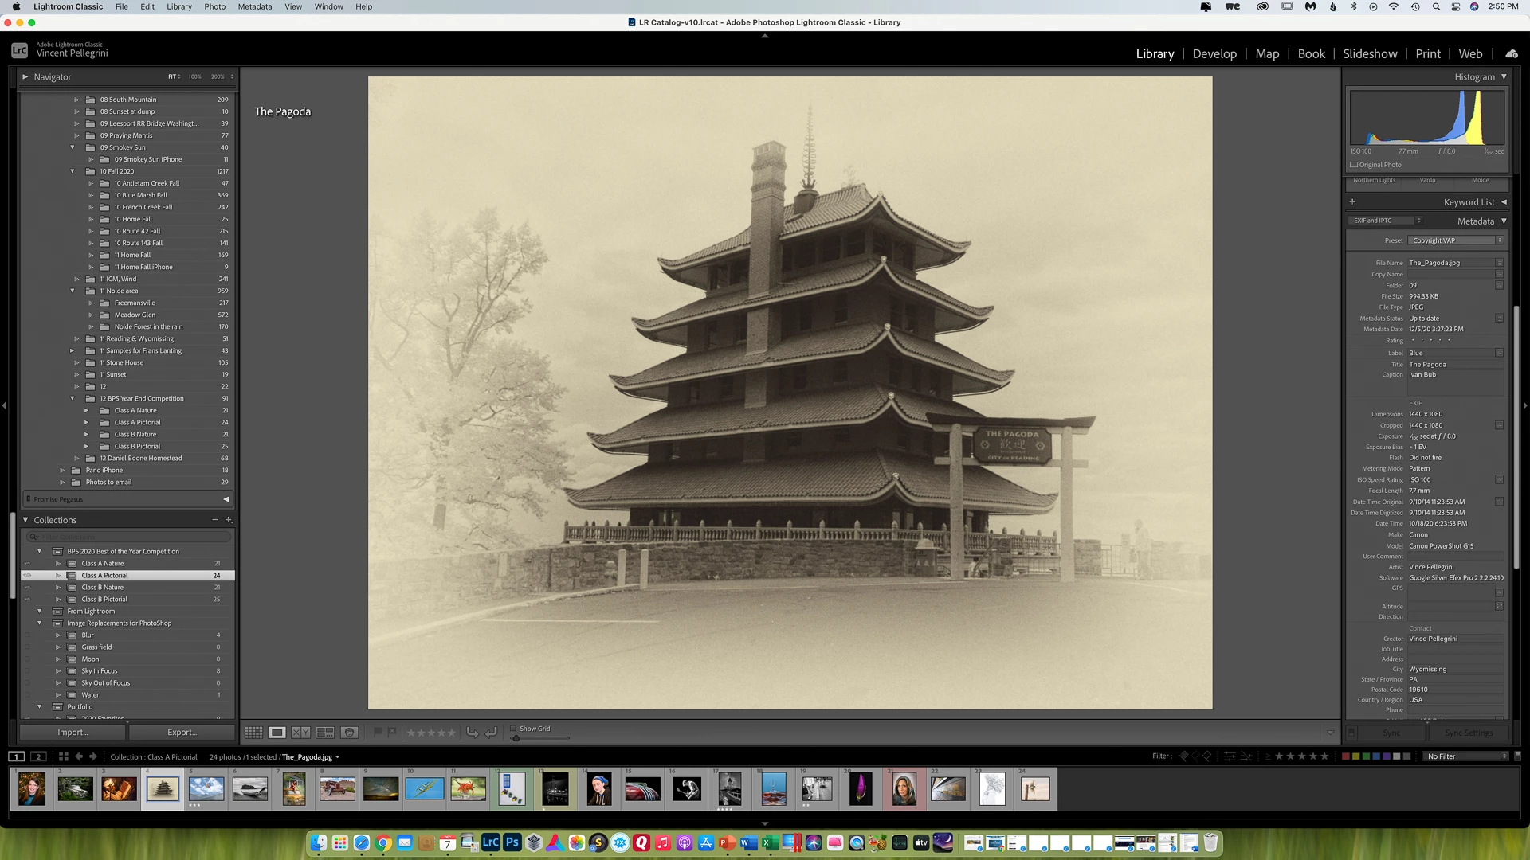Screen dimensions: 1530x860
Task: Click the Export button
Action: pos(182,733)
